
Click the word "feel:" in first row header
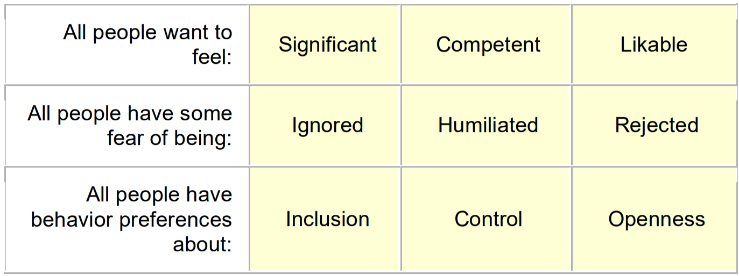[212, 57]
